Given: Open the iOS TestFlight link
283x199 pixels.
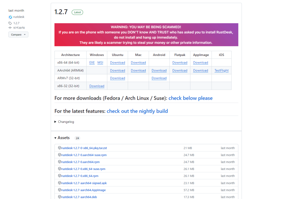Looking at the screenshot, I should (x=221, y=71).
